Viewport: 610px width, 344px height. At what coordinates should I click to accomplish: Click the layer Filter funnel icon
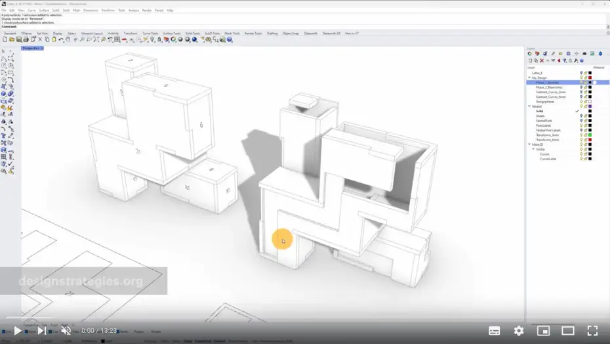tap(565, 61)
